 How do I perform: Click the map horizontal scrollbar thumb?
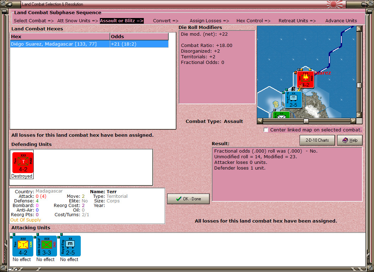pyautogui.click(x=306, y=121)
